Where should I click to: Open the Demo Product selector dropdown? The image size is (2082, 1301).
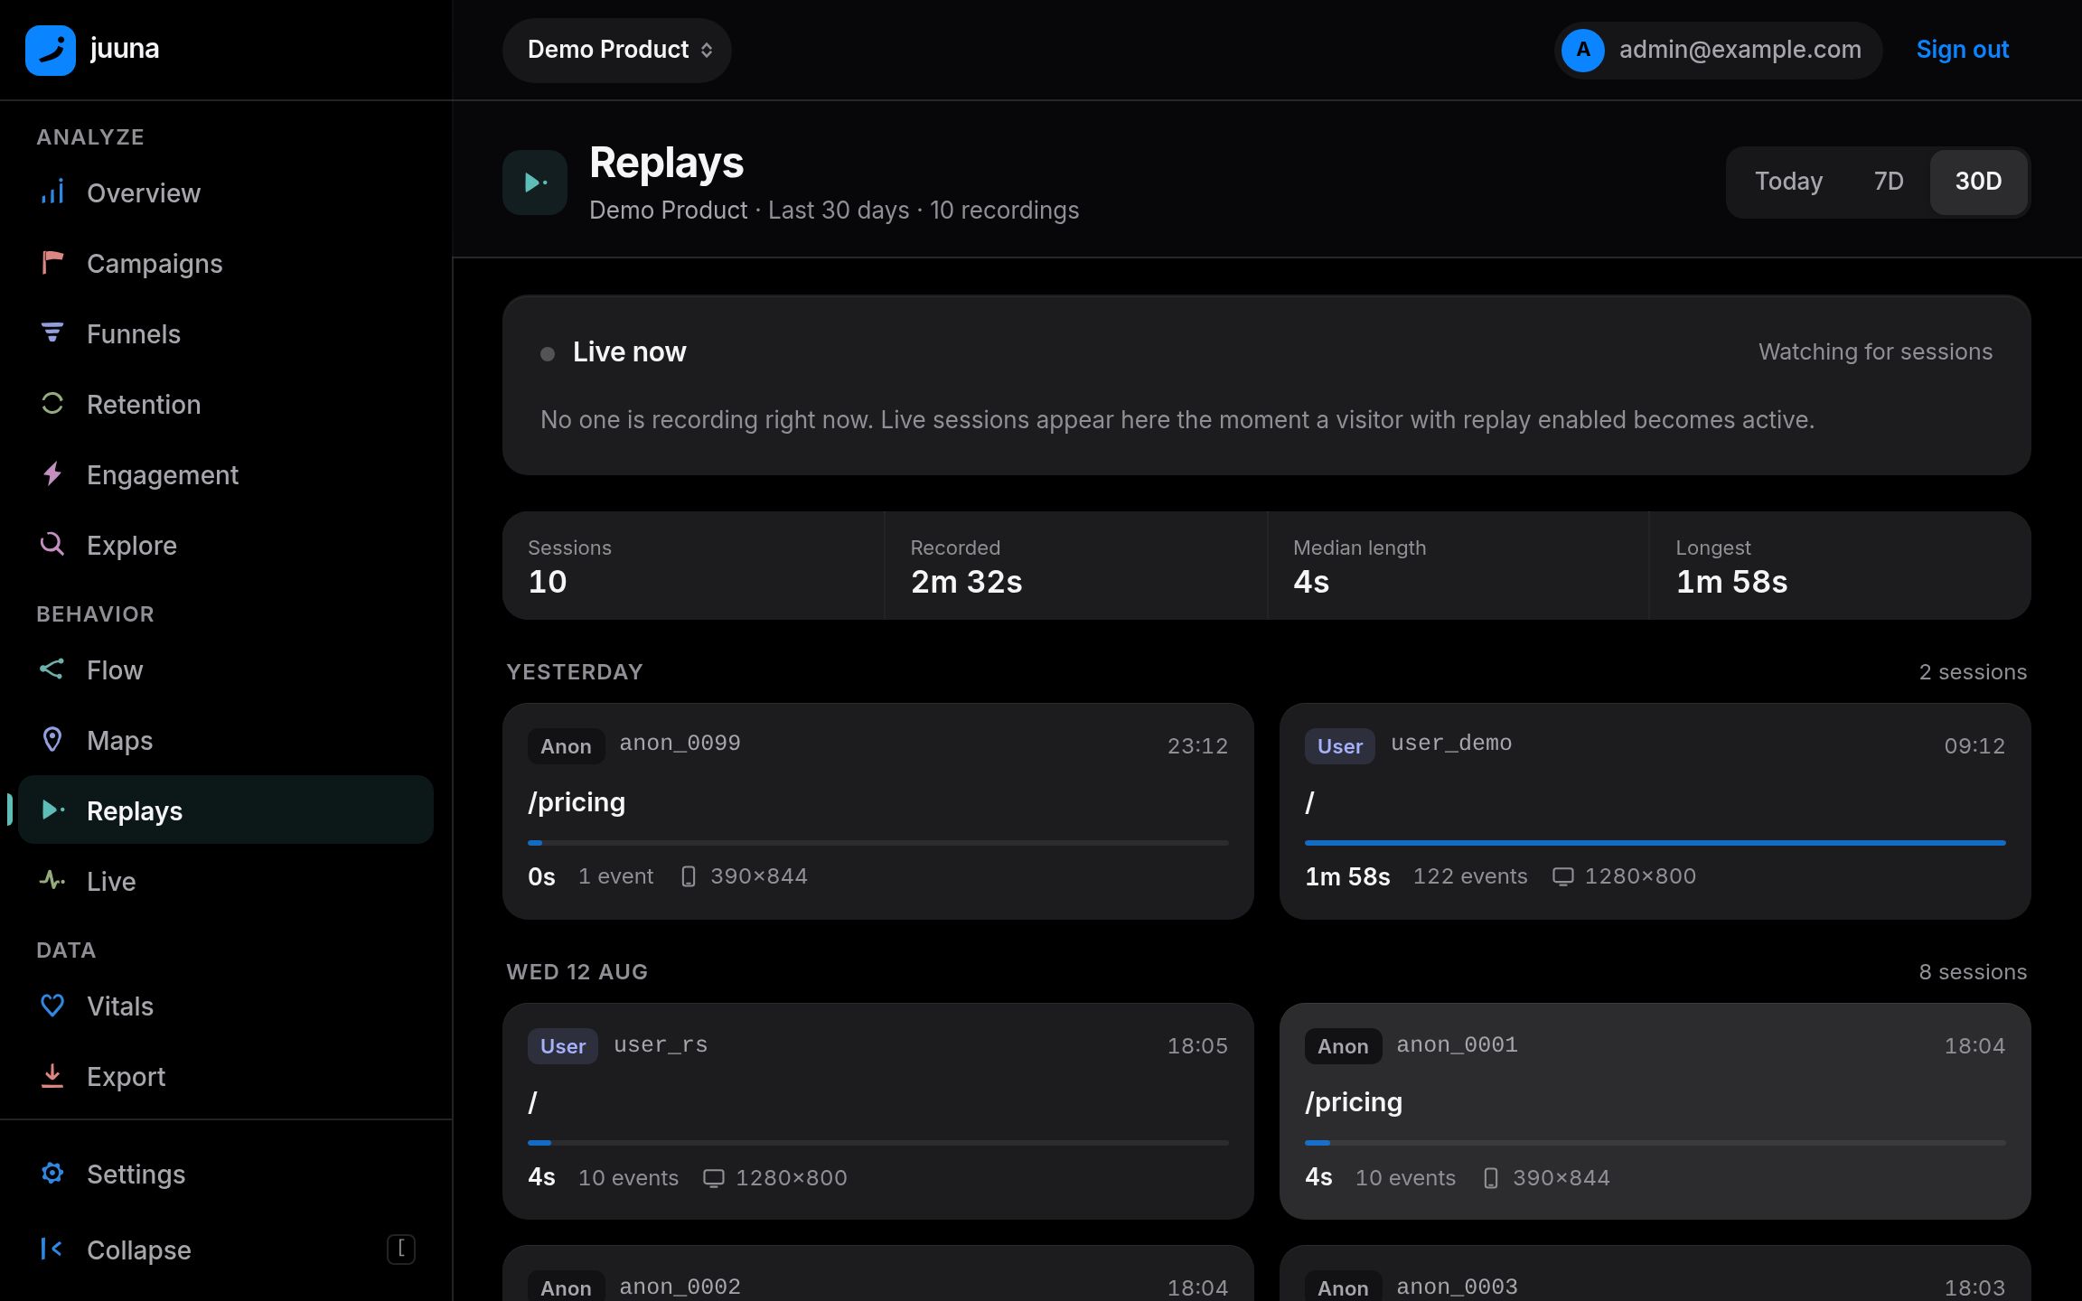click(x=617, y=50)
